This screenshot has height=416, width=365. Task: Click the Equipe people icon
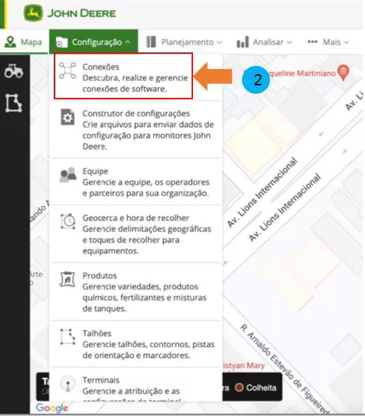(68, 175)
